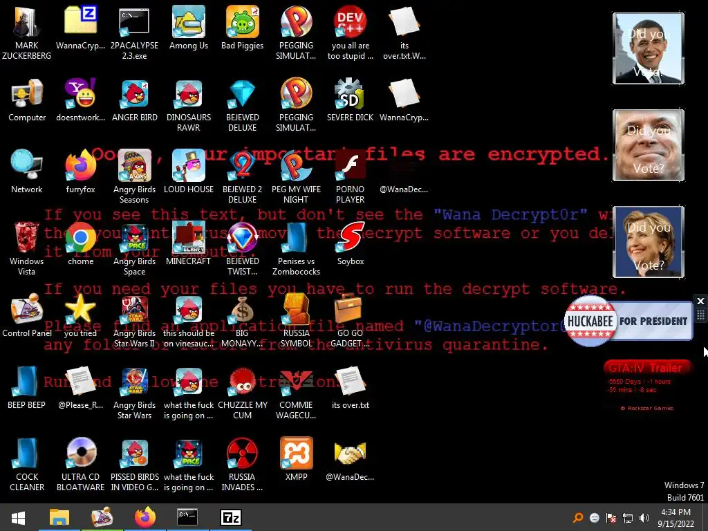Click the DEV C++ 'you all are too stupid' icon

[350, 32]
